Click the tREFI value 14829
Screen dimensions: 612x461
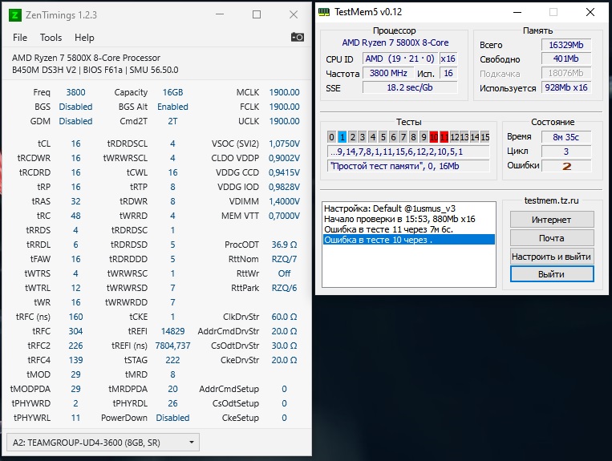click(x=172, y=331)
